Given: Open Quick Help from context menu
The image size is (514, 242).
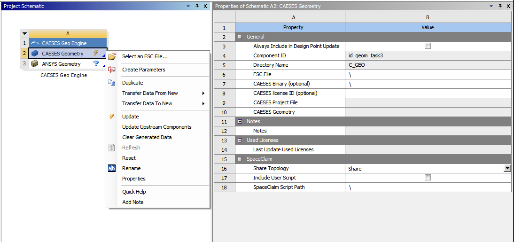Looking at the screenshot, I should pyautogui.click(x=134, y=192).
